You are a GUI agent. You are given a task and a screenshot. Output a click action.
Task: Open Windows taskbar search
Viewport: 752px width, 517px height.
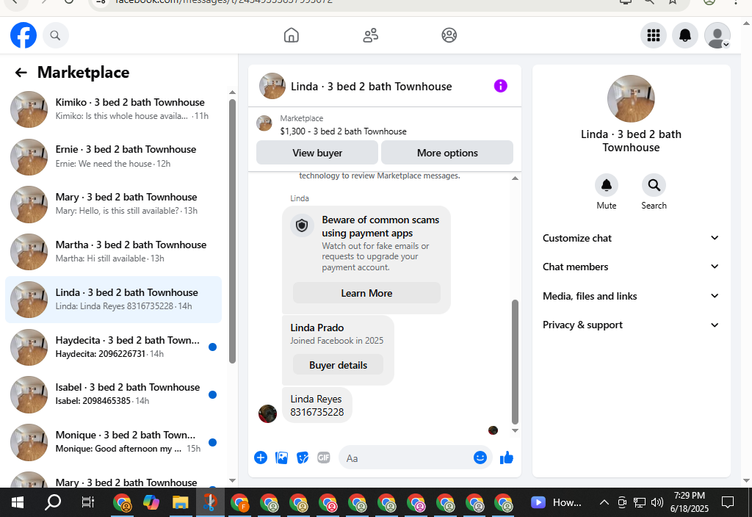click(x=53, y=502)
